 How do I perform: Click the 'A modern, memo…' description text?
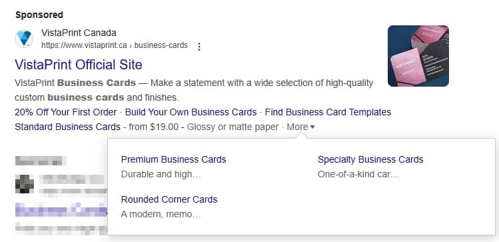click(161, 214)
